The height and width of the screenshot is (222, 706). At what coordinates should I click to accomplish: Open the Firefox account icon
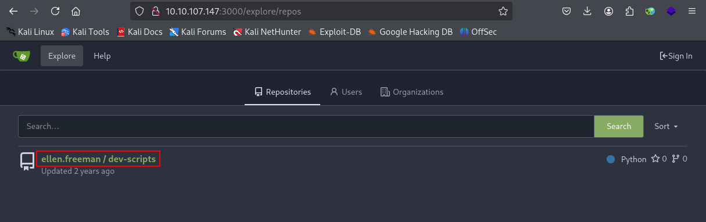[x=608, y=11]
